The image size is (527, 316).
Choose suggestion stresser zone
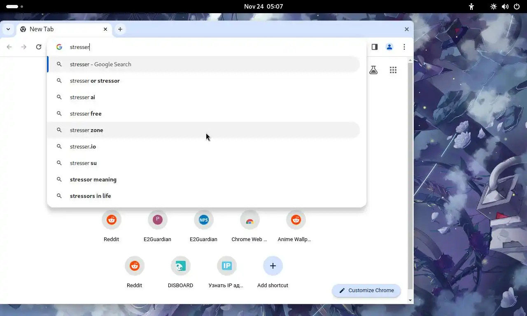[203, 130]
